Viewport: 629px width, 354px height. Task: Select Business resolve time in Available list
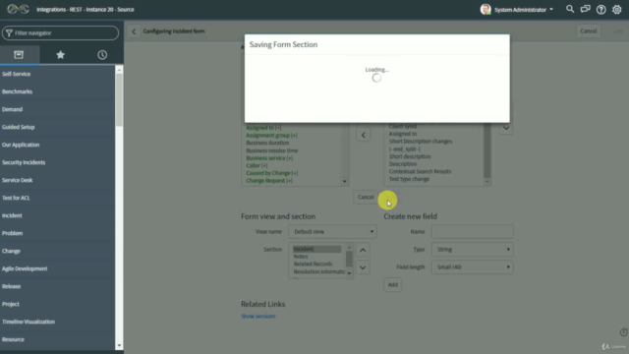271,150
